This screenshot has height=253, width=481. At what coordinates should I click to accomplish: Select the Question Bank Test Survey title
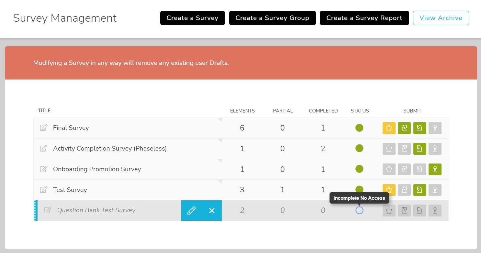tap(96, 210)
